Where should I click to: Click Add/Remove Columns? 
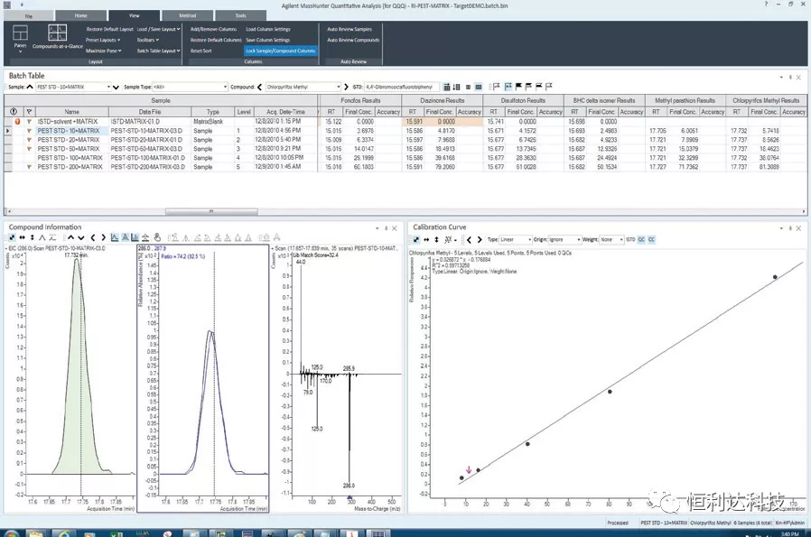coord(213,29)
